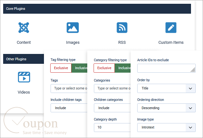Open the Order by Title dropdown
This screenshot has height=138, width=203.
(x=166, y=89)
